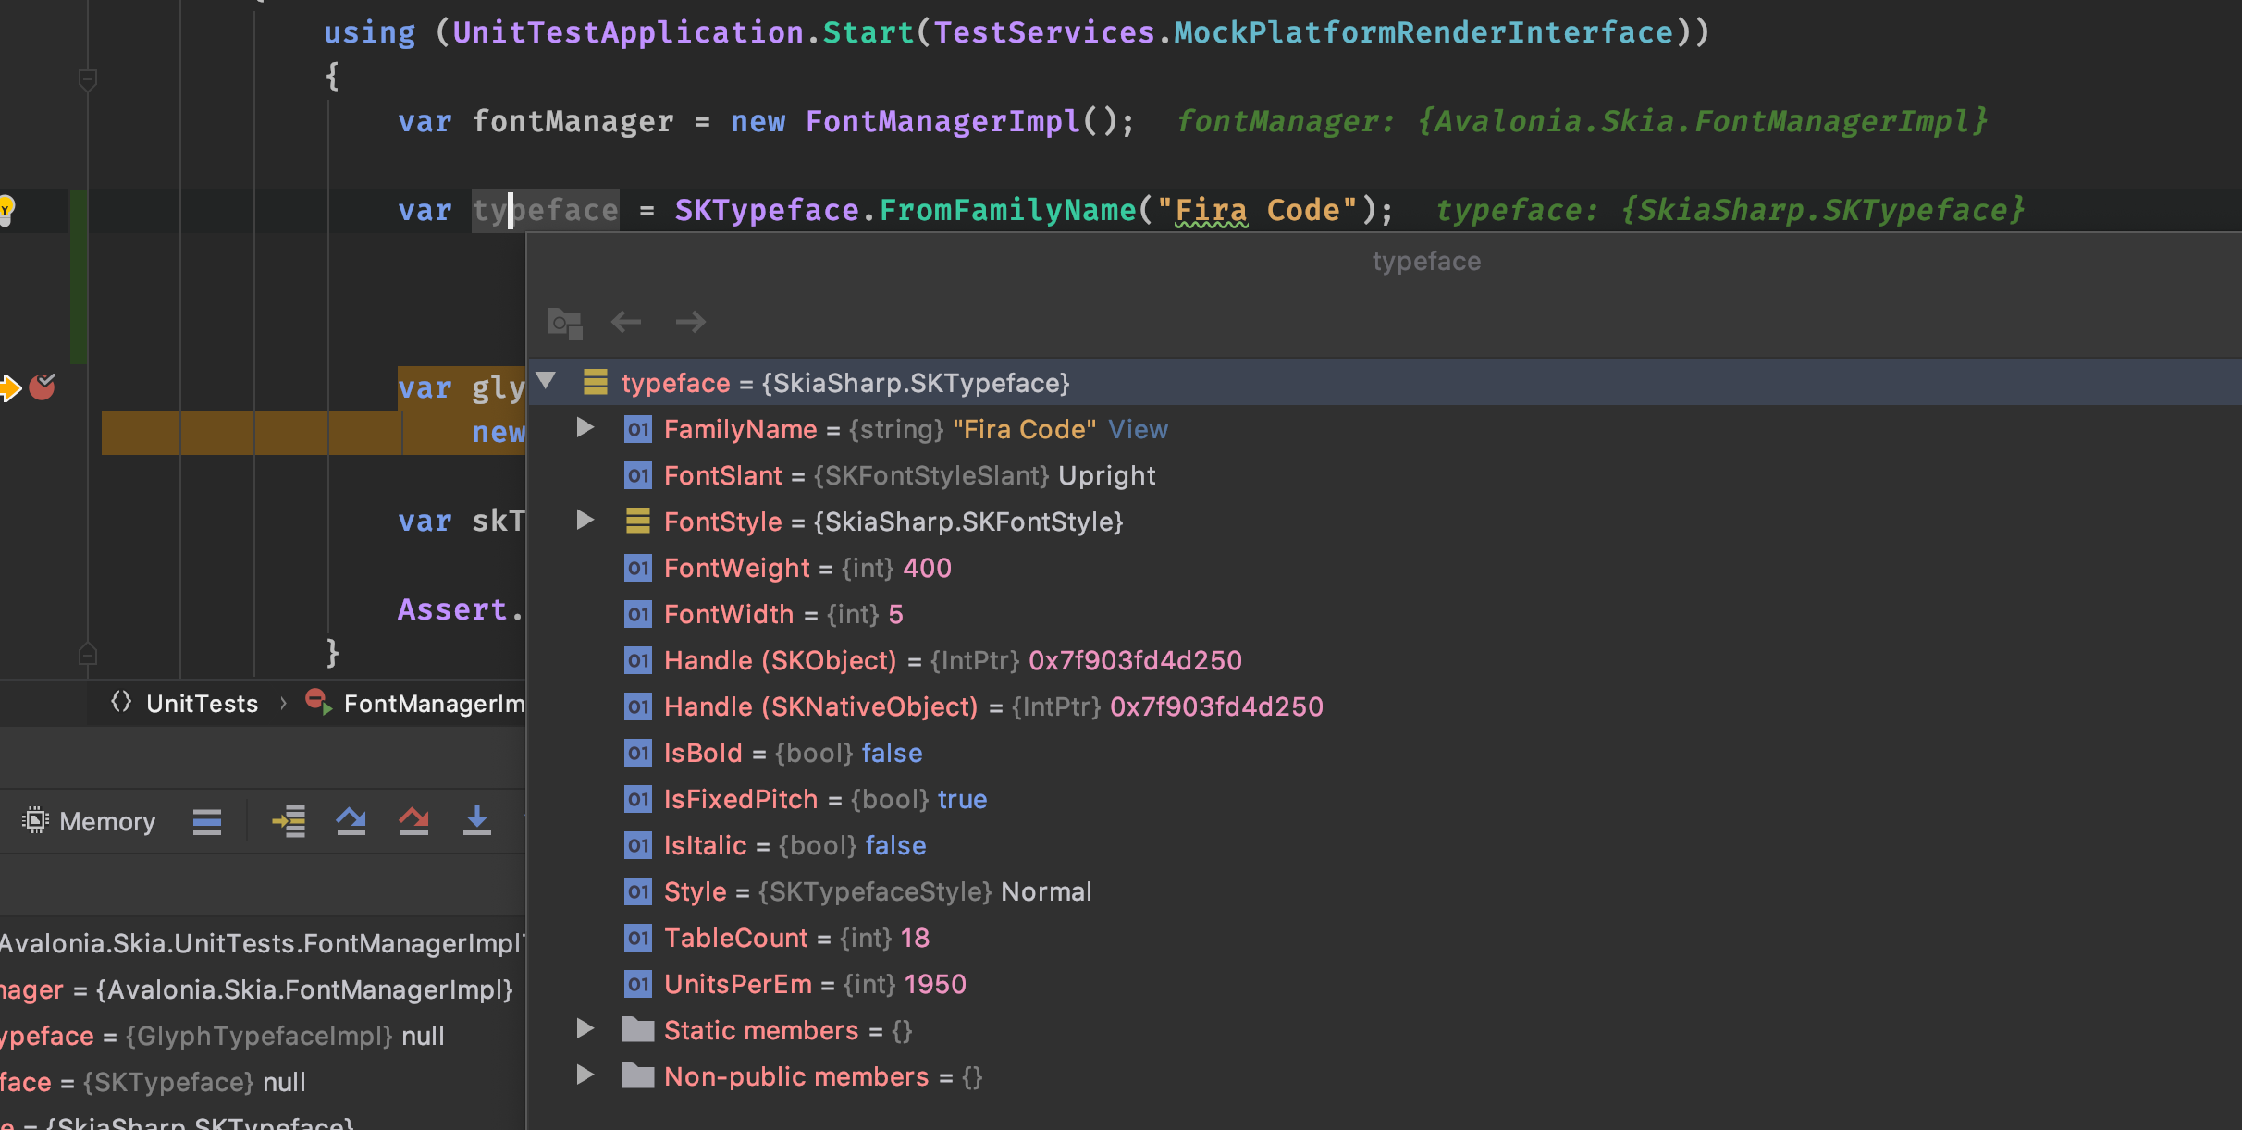Click the Show Execution Point icon
The width and height of the screenshot is (2242, 1130).
point(289,821)
